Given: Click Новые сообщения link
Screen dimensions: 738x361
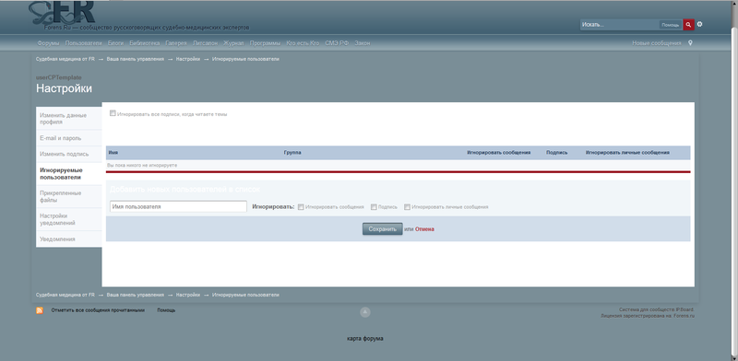Looking at the screenshot, I should coord(657,43).
